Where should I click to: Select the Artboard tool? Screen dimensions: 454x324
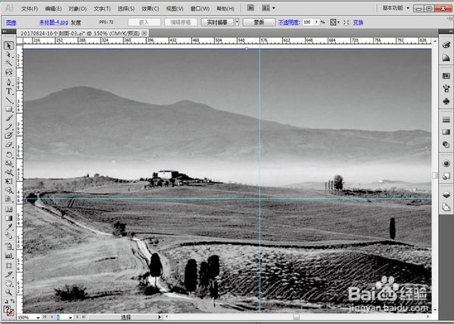[8, 265]
